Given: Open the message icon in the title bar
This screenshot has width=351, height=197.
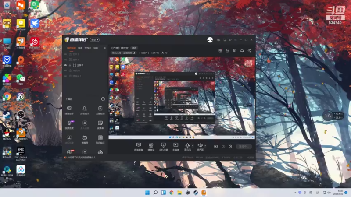Looking at the screenshot, I should click(x=218, y=40).
